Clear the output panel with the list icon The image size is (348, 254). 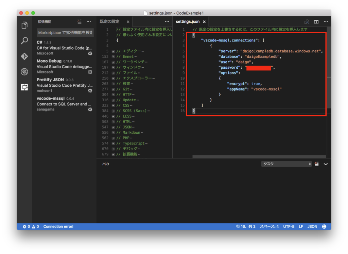coord(317,164)
